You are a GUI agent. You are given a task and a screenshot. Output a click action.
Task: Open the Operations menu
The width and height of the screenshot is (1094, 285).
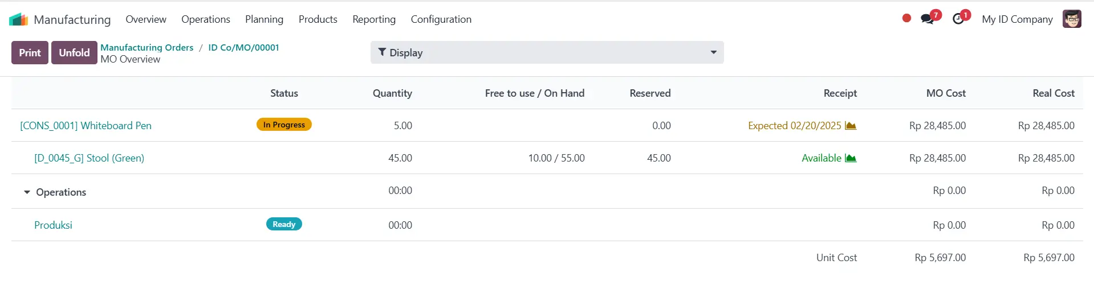(206, 19)
